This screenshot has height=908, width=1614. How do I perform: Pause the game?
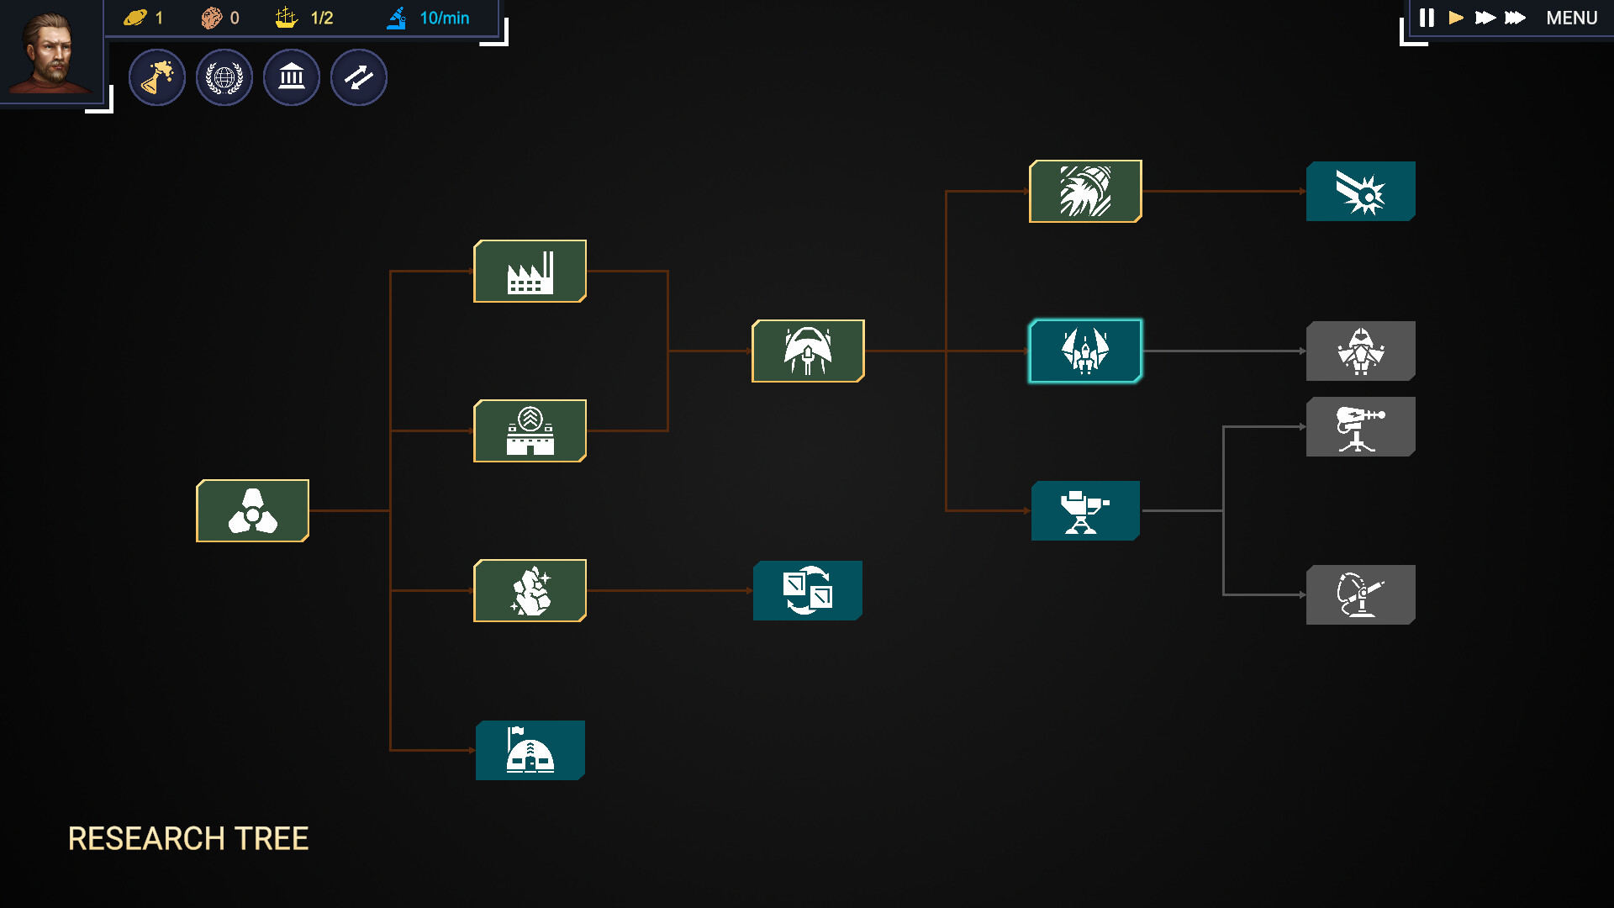pos(1426,17)
